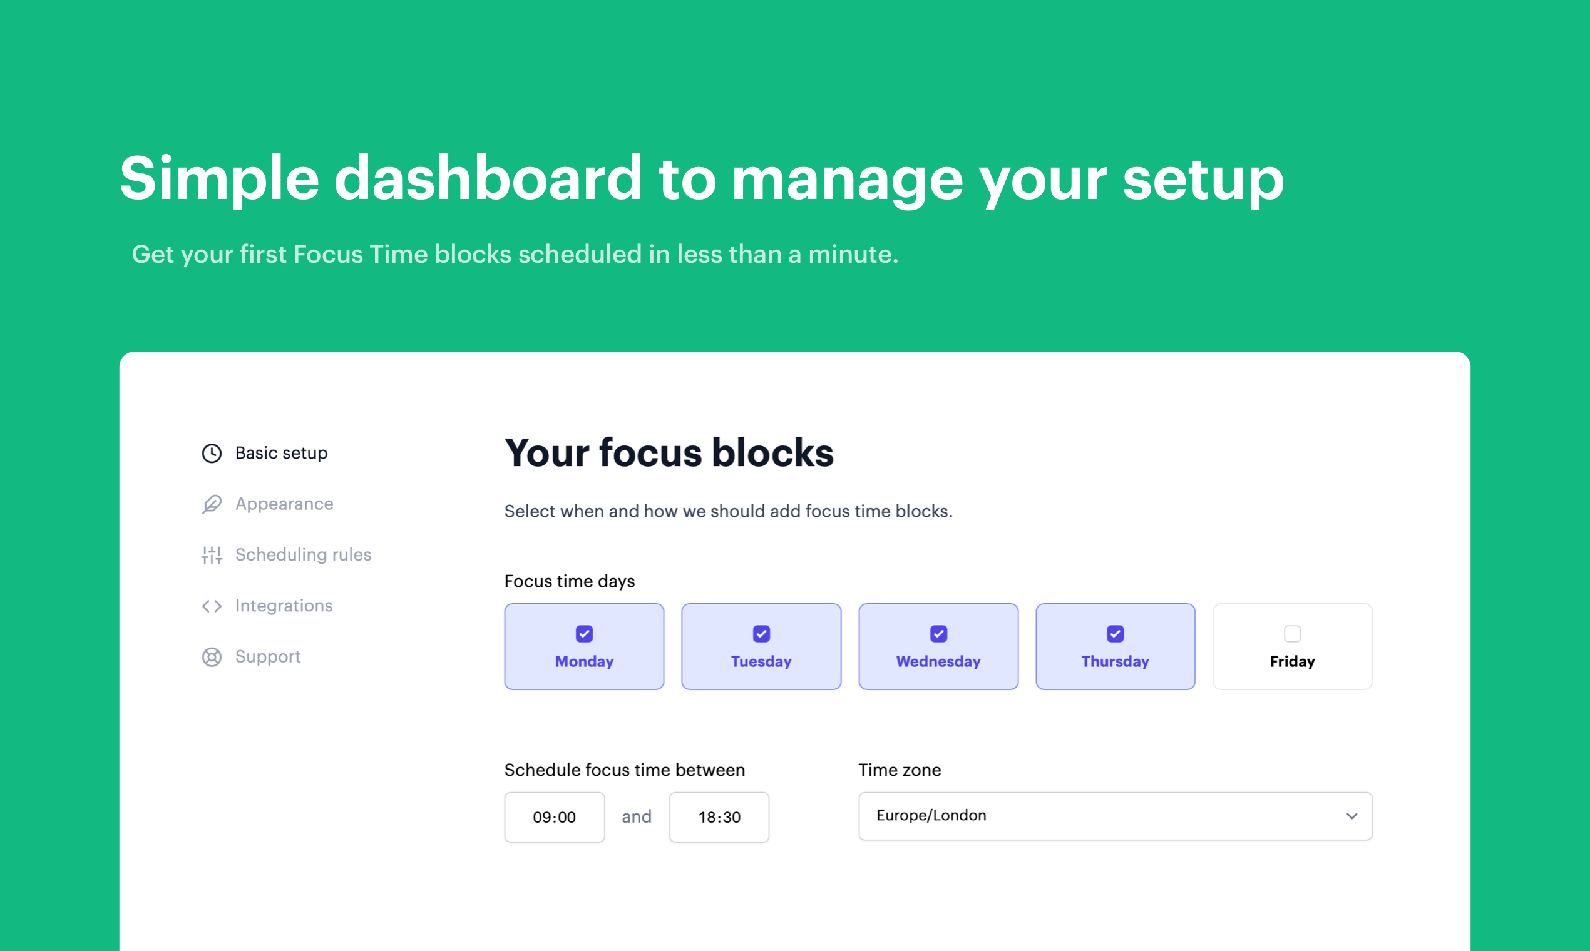Click the 18:30 end time field
Viewport: 1590px width, 951px height.
tap(719, 817)
